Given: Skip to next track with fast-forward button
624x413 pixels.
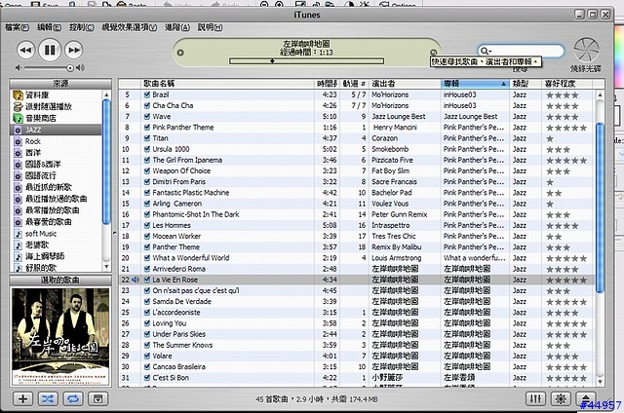Looking at the screenshot, I should pyautogui.click(x=74, y=50).
